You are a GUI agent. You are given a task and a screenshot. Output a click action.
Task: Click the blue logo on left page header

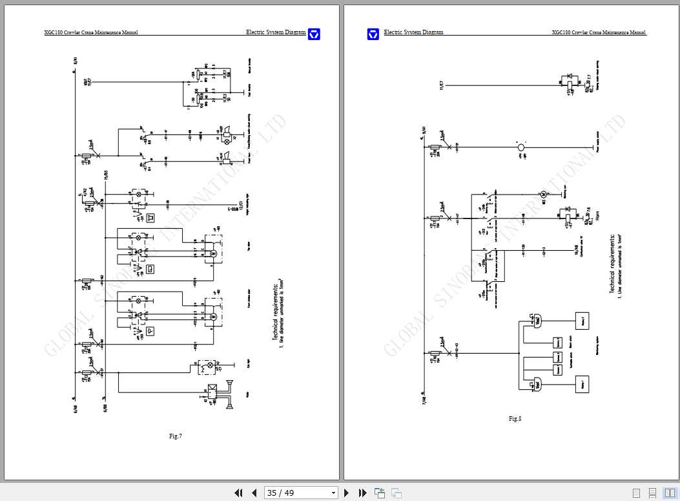coord(314,34)
